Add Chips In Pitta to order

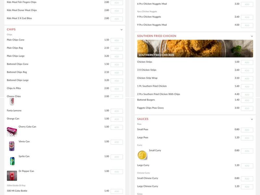[x=117, y=89]
